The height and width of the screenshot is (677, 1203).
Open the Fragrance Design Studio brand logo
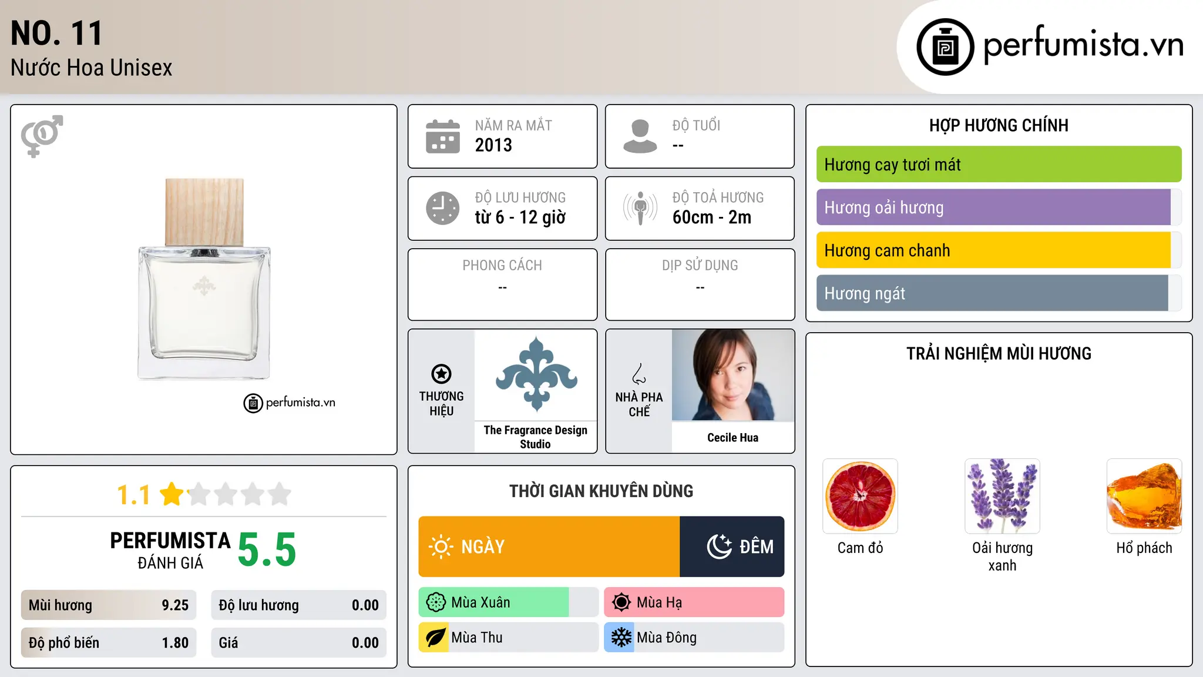[x=536, y=374]
